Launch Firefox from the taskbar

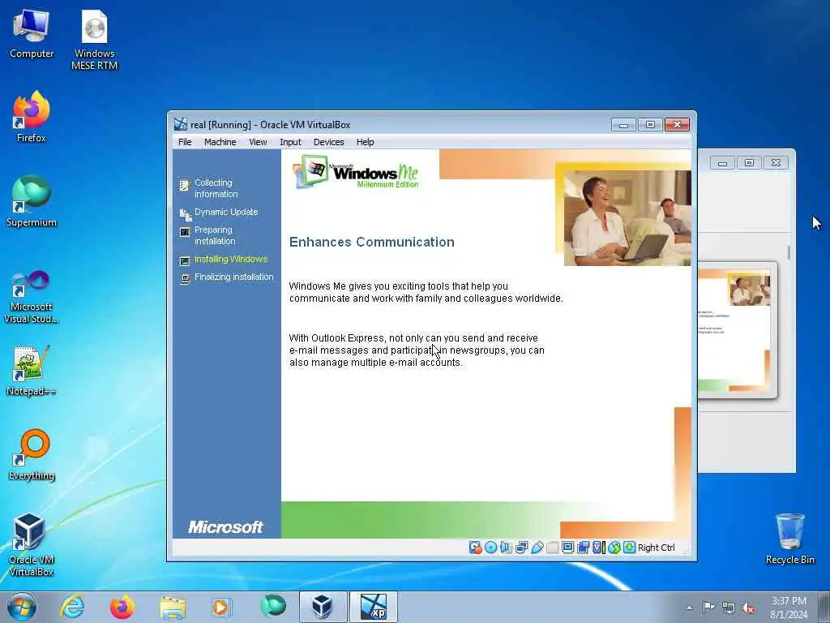122,607
